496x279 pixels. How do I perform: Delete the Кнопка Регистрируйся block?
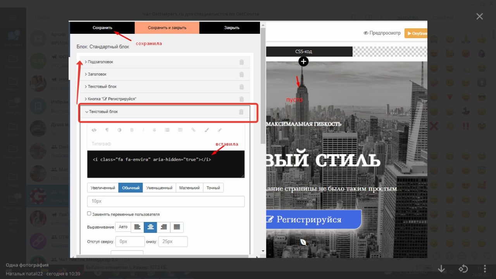(241, 99)
